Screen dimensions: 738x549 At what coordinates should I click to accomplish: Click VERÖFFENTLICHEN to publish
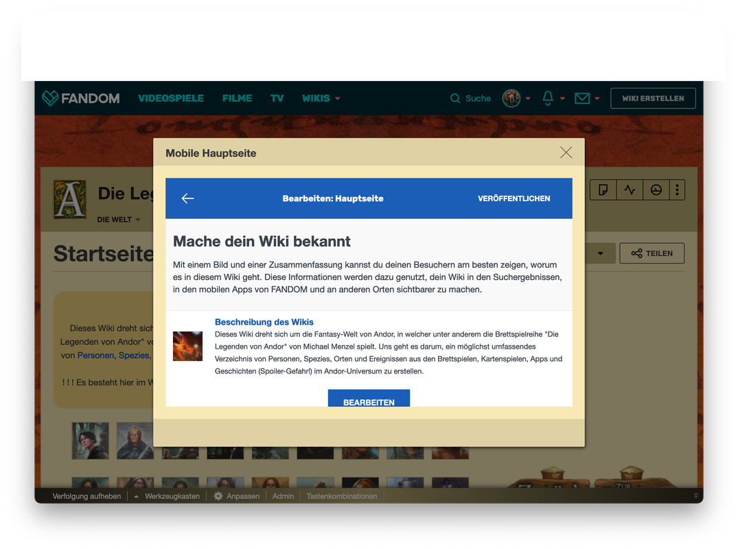[514, 198]
